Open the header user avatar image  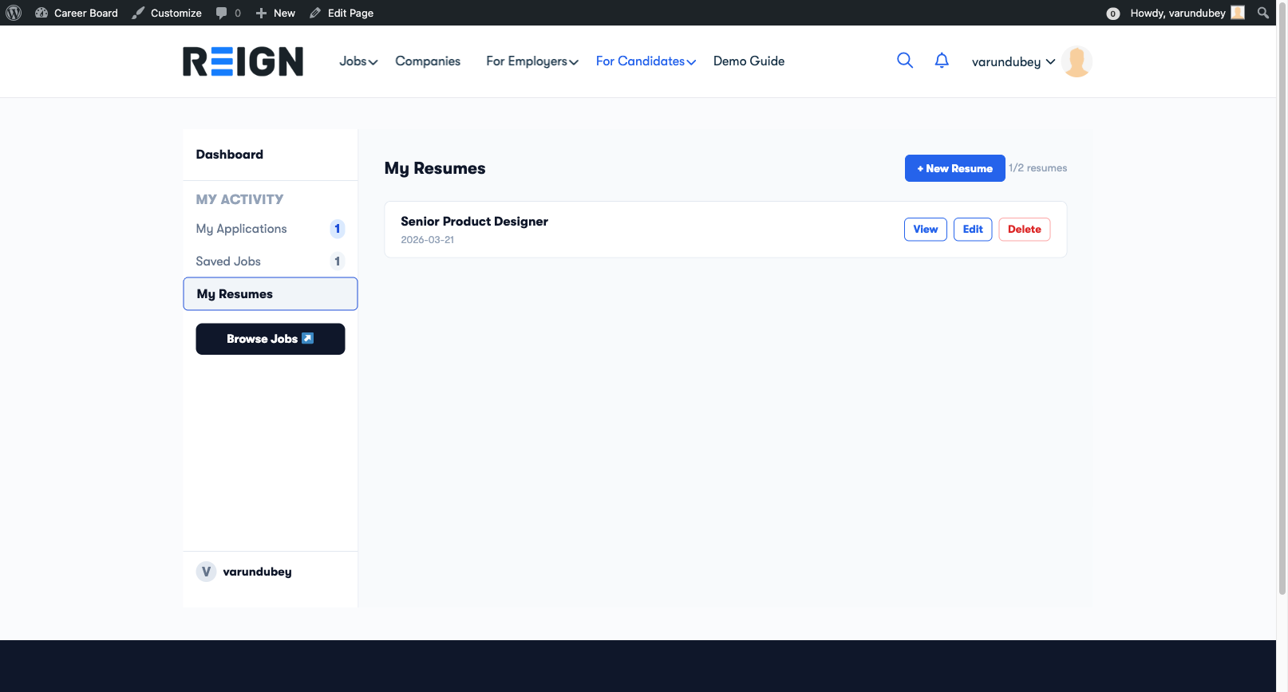click(1077, 61)
